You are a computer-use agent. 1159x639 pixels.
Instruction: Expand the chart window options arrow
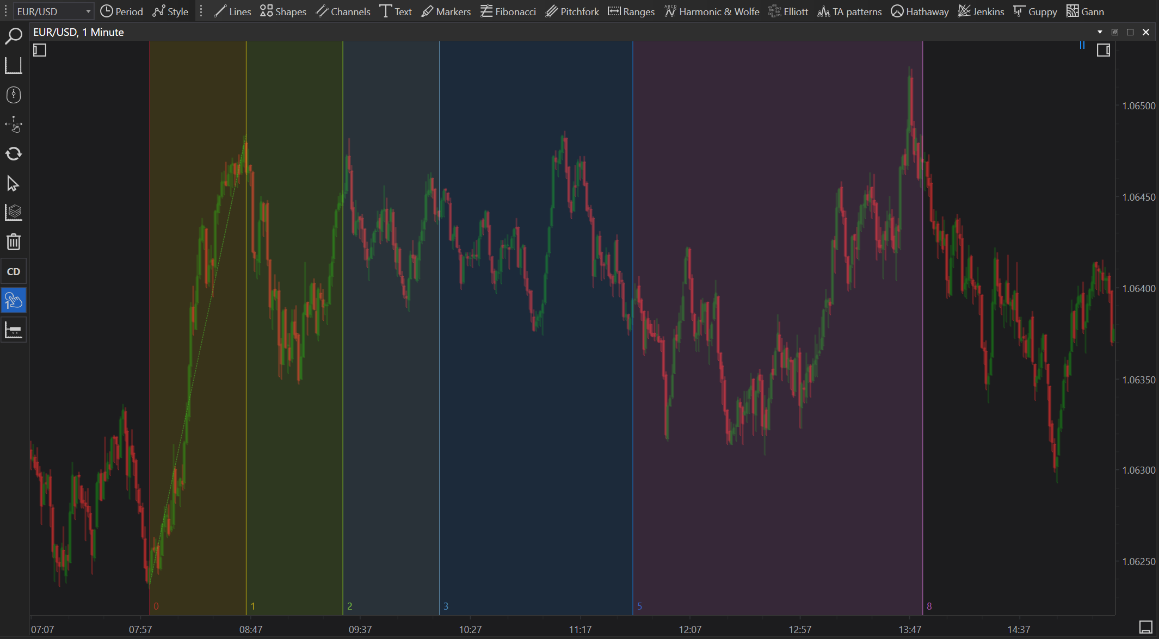(x=1100, y=32)
